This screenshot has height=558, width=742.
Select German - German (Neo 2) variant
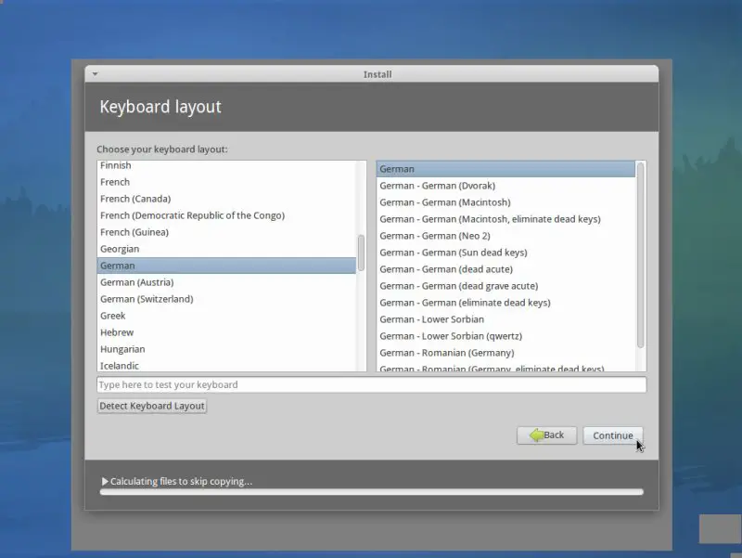pos(435,236)
